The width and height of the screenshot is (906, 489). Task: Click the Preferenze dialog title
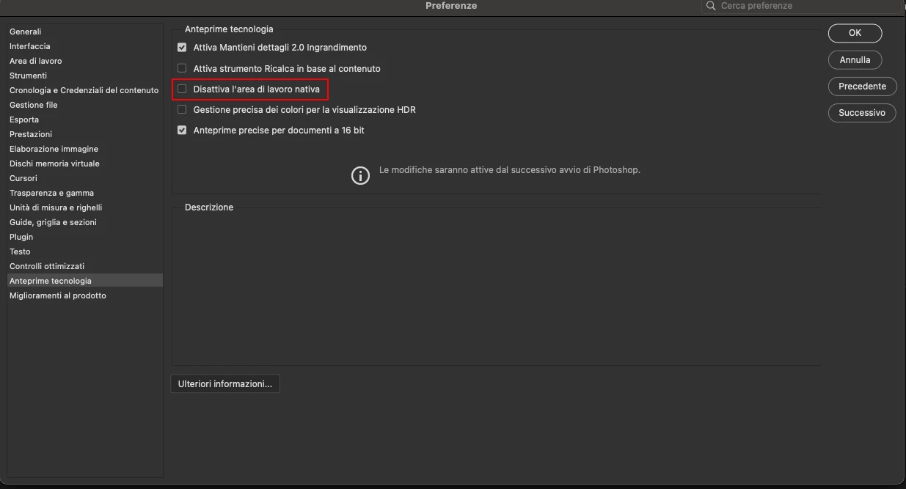tap(451, 6)
